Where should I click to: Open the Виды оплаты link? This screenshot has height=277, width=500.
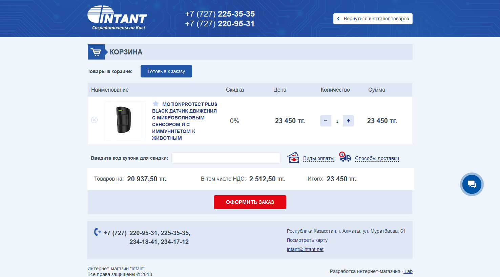click(x=319, y=158)
